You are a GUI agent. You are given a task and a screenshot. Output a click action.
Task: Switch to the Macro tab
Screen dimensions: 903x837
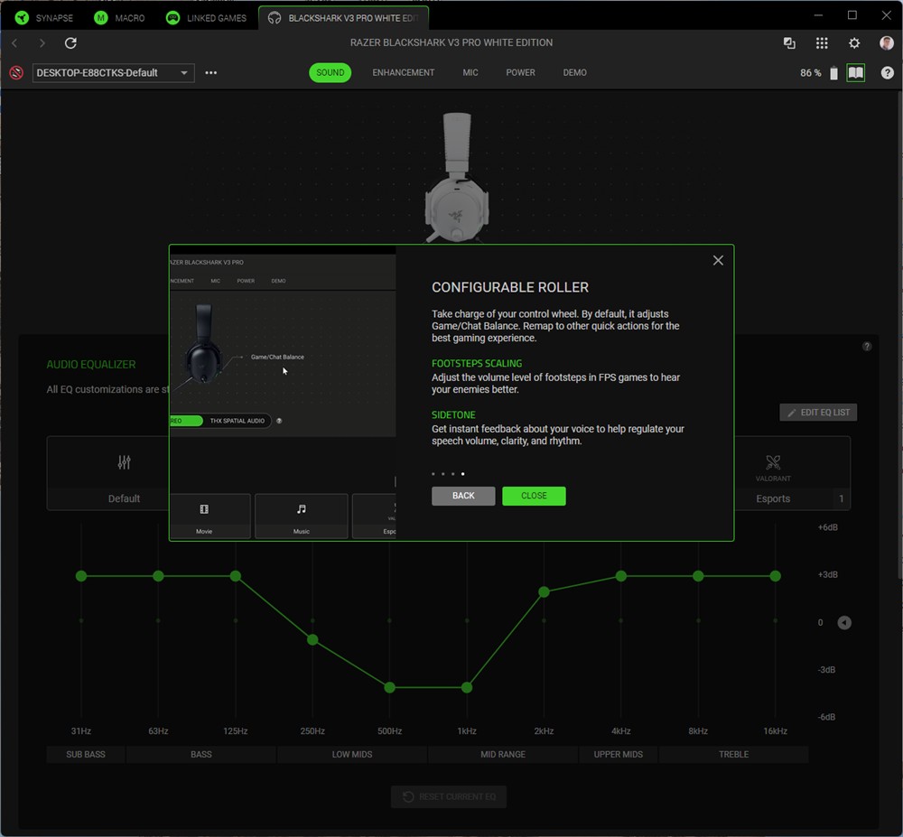pos(120,18)
